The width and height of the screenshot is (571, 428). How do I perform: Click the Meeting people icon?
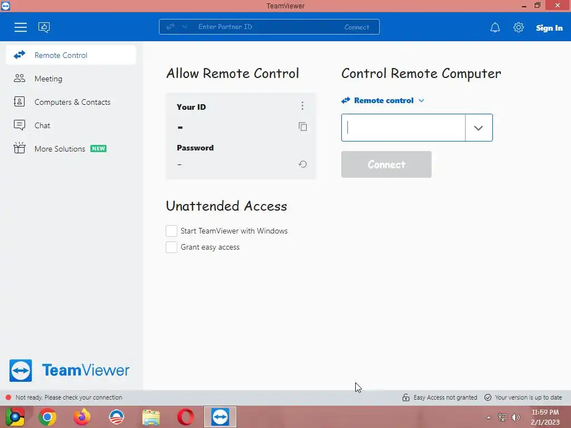pyautogui.click(x=20, y=78)
